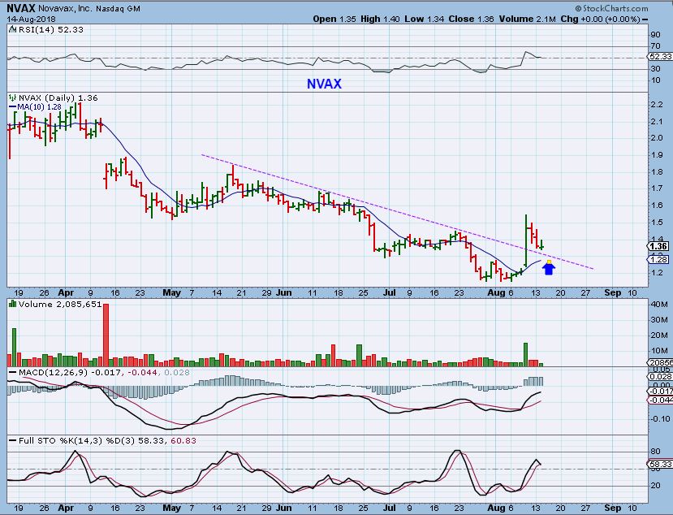
Task: Click the 58.33 stochastic tag on right axis
Action: point(660,465)
